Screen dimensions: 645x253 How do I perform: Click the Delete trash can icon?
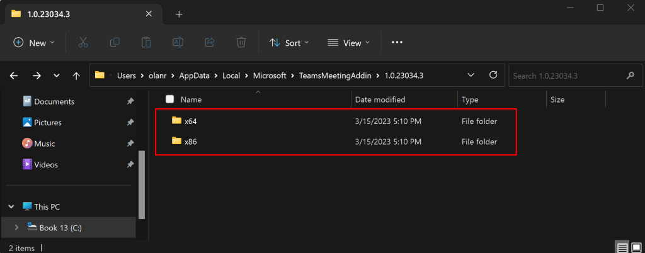[x=241, y=43]
